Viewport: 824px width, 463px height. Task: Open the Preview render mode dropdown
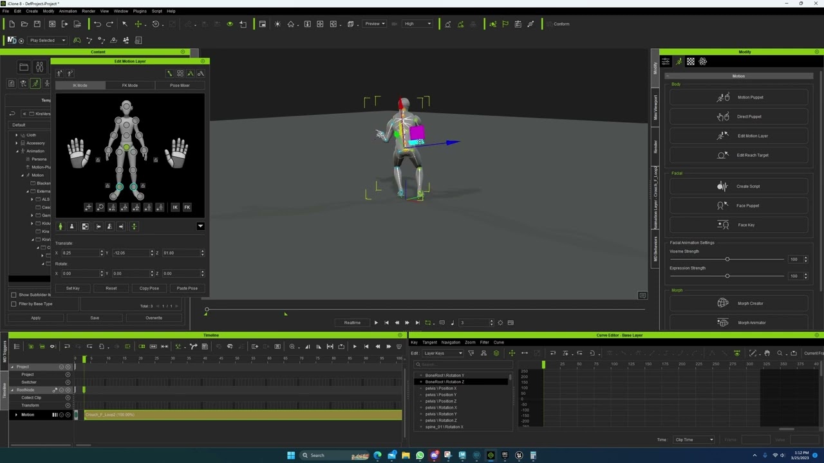(375, 24)
